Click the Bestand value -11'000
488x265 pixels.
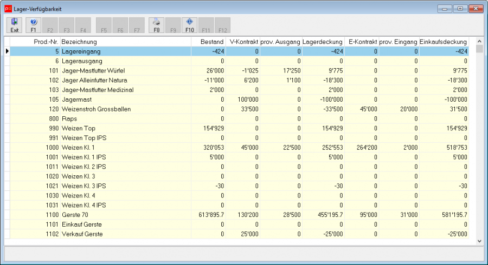coord(214,80)
